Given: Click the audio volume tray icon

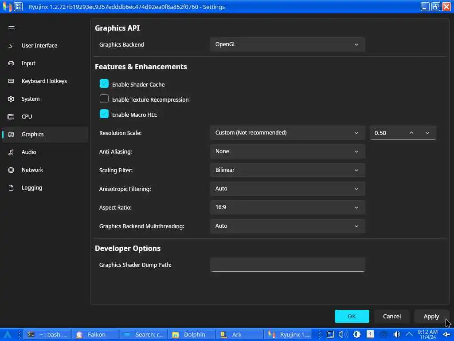Looking at the screenshot, I should [343, 335].
